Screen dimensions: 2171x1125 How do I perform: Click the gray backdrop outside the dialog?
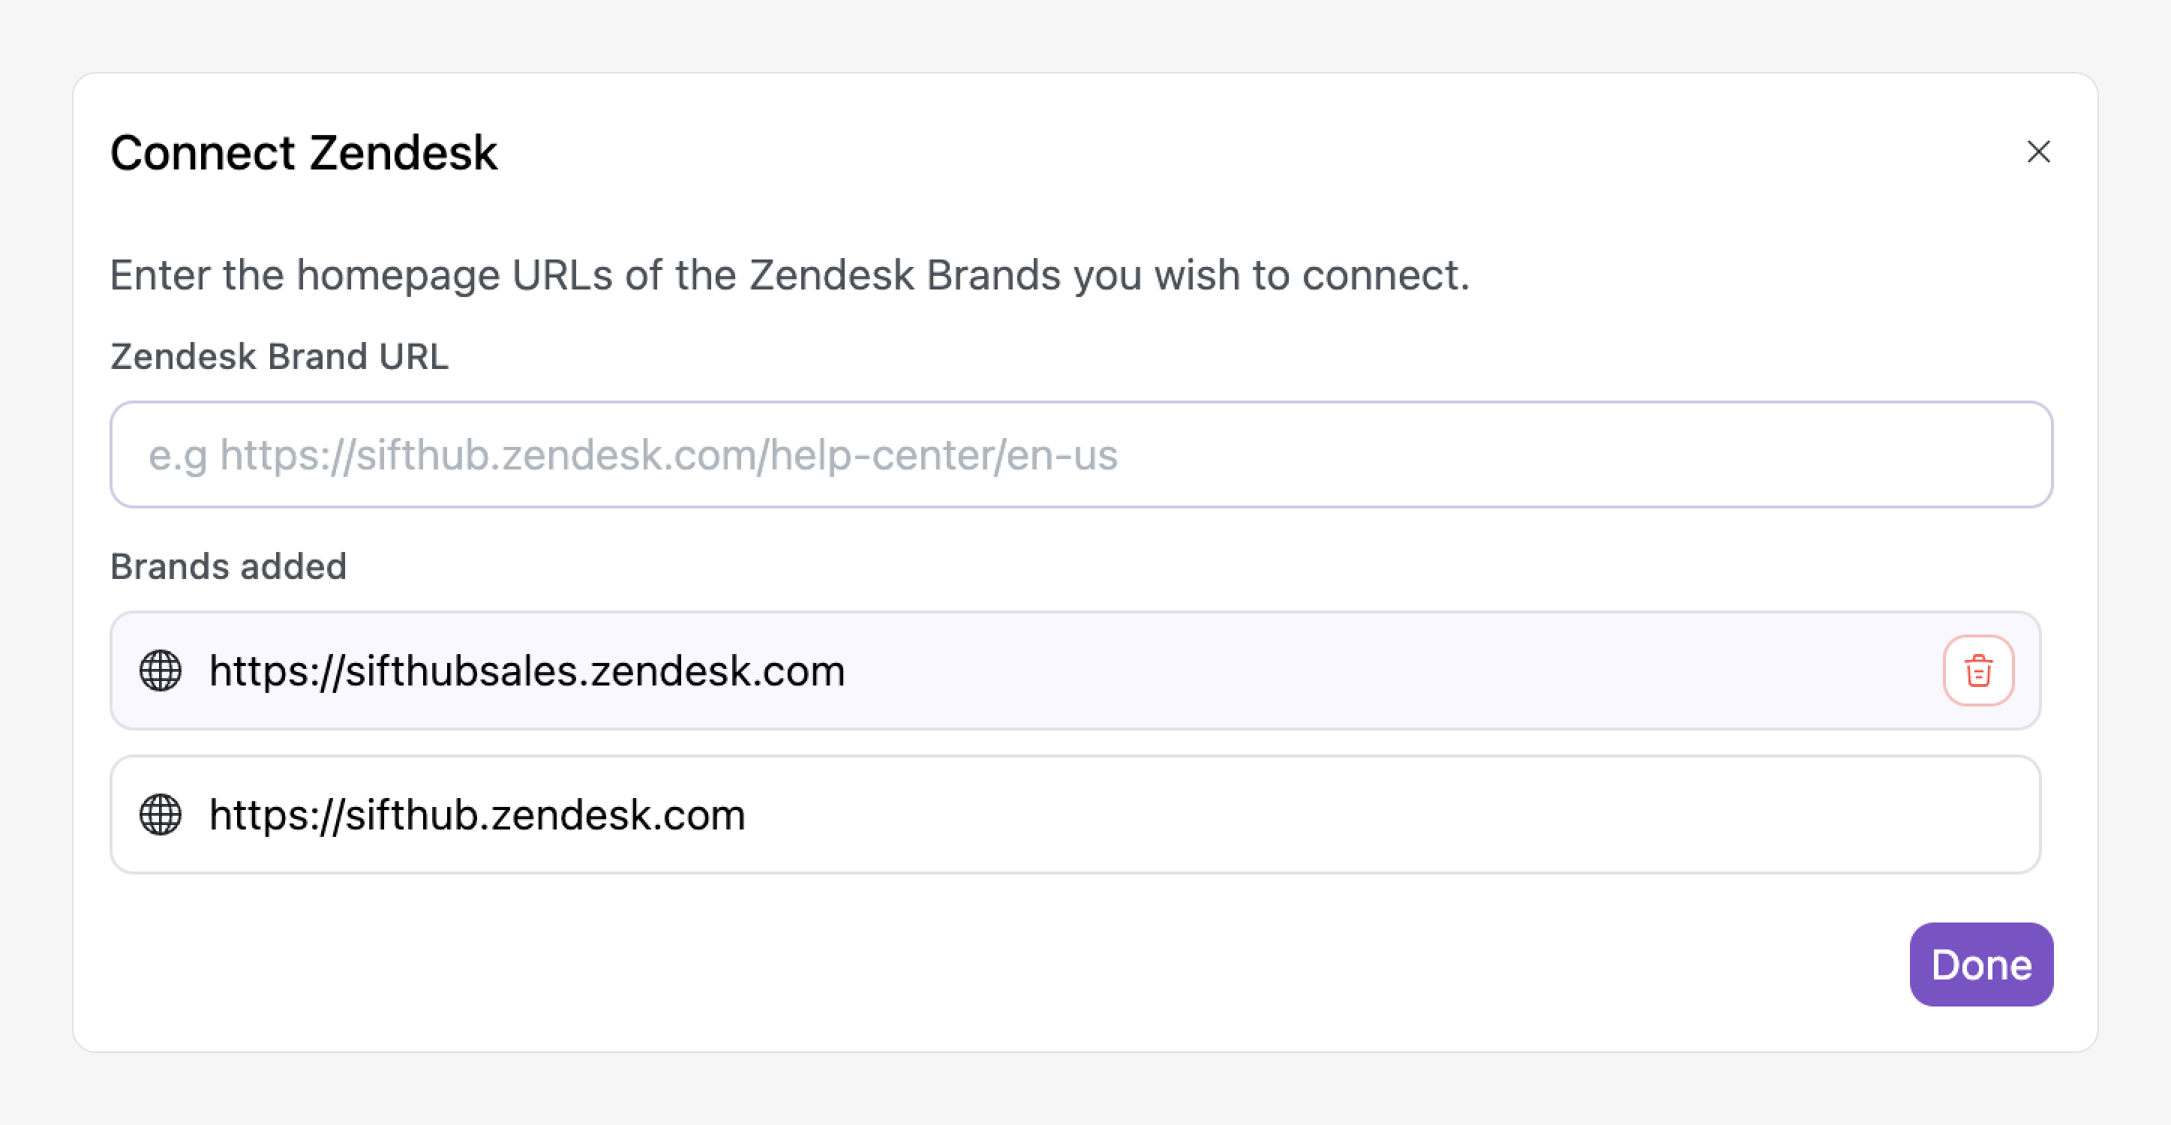pyautogui.click(x=1085, y=1091)
